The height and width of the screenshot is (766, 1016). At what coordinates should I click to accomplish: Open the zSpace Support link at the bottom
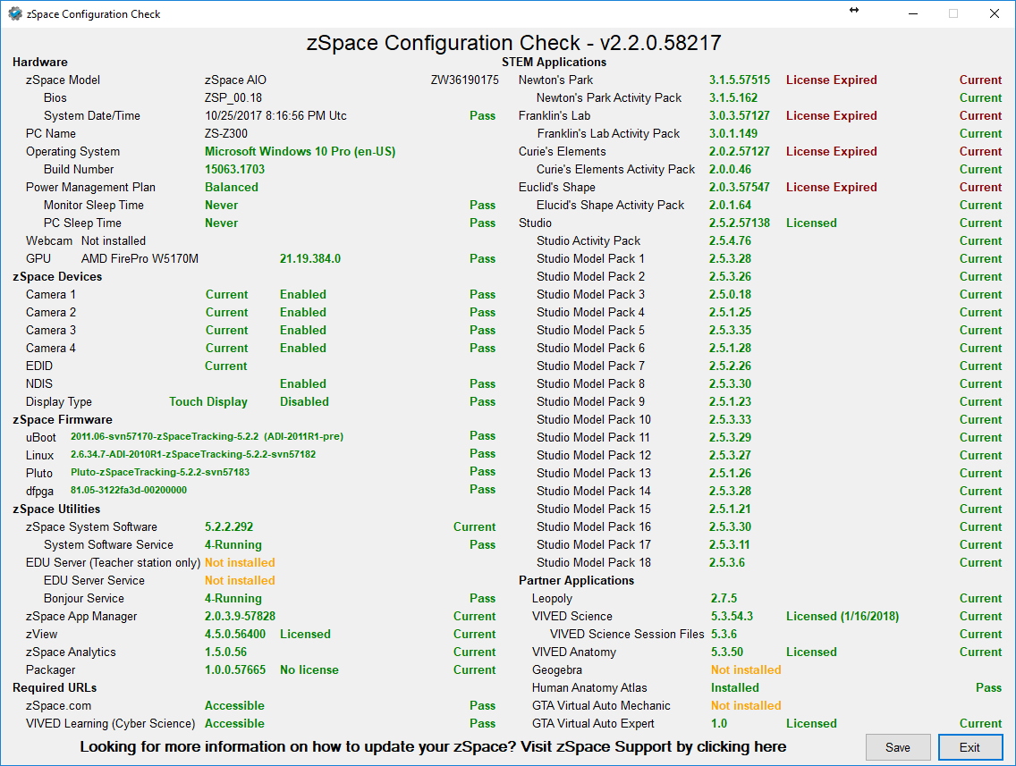click(x=433, y=746)
